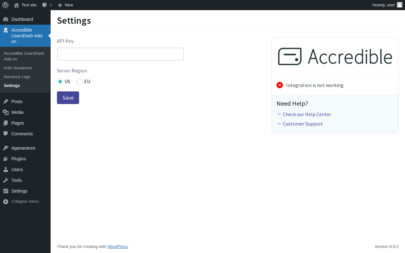
Task: Open the Comments sidebar menu
Action: [x=25, y=134]
